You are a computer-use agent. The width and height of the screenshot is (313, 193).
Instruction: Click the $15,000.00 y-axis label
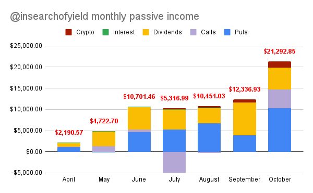26,88
